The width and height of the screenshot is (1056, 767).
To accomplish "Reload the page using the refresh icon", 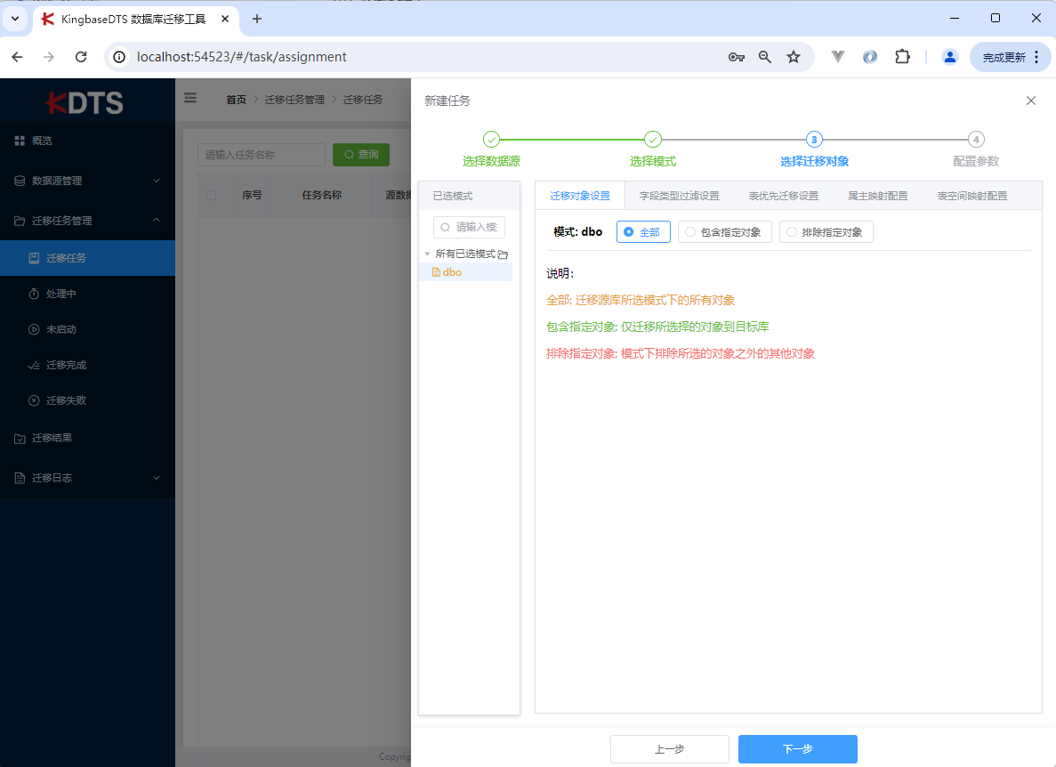I will click(81, 57).
